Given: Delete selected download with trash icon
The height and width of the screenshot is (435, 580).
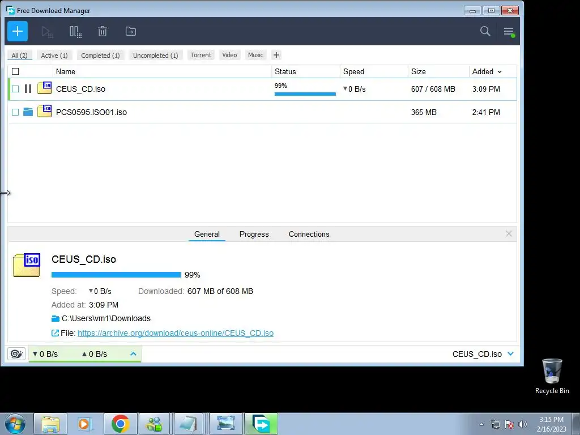Looking at the screenshot, I should pyautogui.click(x=103, y=32).
